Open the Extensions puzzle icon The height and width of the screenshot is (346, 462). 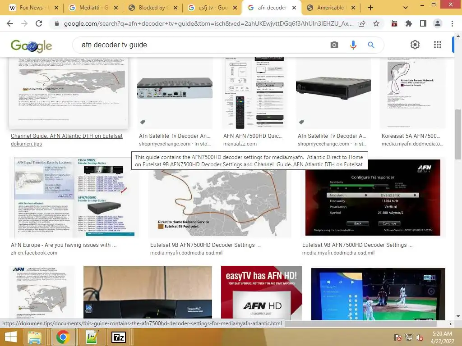408,23
